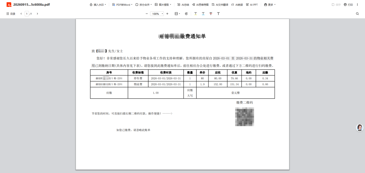Screen dimensions: 365x173
Task: Go to the next page arrow
Action: pyautogui.click(x=37, y=14)
